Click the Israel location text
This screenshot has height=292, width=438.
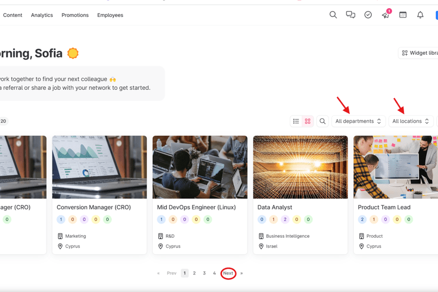272,246
